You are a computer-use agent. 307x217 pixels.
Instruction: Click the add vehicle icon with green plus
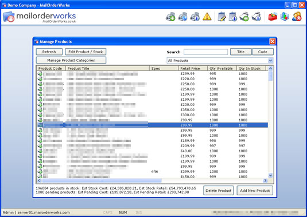(x=170, y=17)
